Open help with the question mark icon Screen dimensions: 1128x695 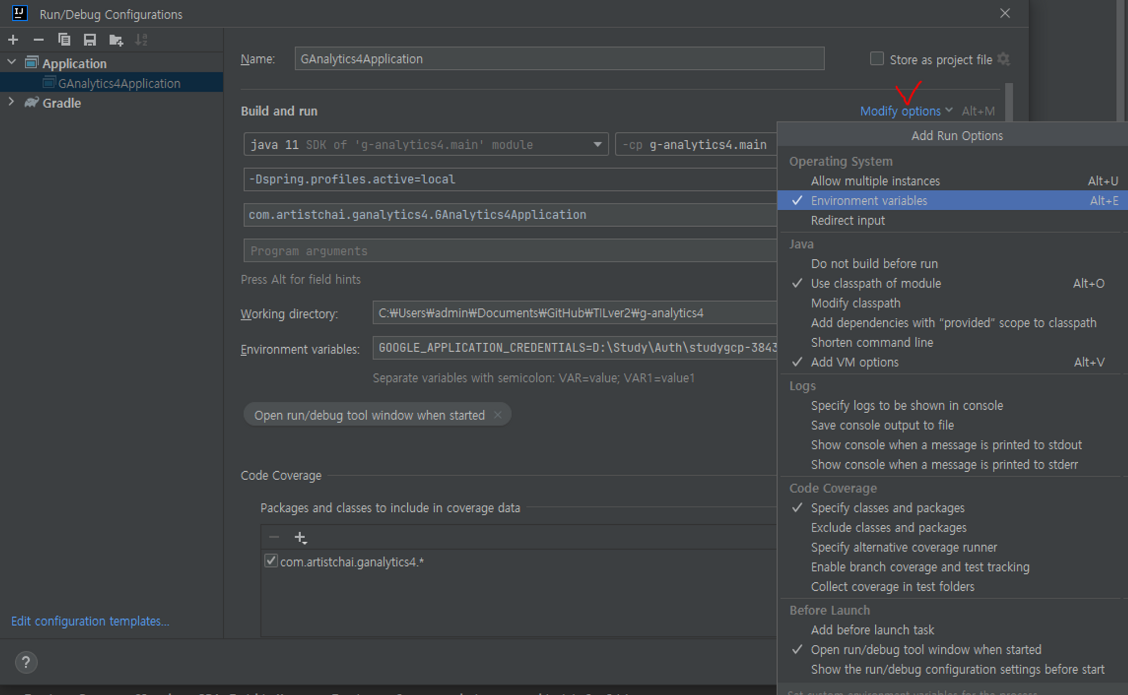(26, 662)
